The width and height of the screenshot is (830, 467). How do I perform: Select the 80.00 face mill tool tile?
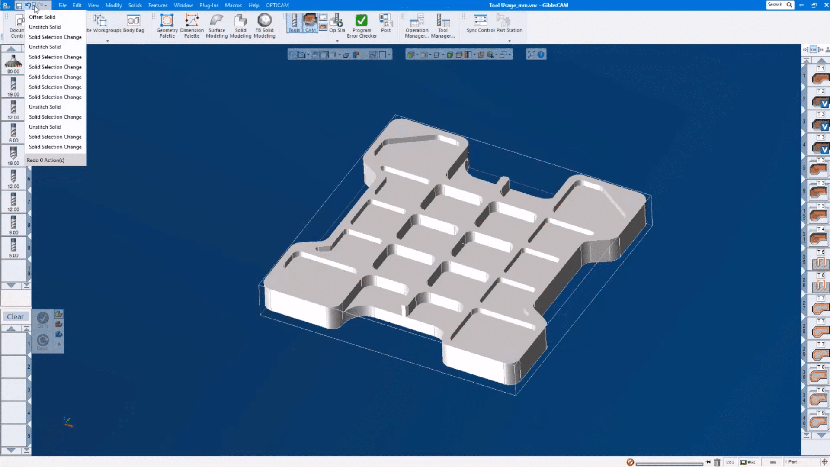tap(13, 64)
